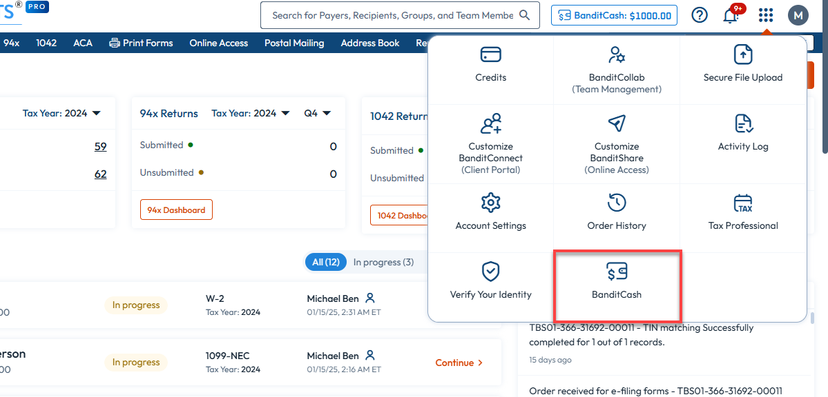Click the 15 days ago timestamp
828x397 pixels.
click(x=550, y=360)
